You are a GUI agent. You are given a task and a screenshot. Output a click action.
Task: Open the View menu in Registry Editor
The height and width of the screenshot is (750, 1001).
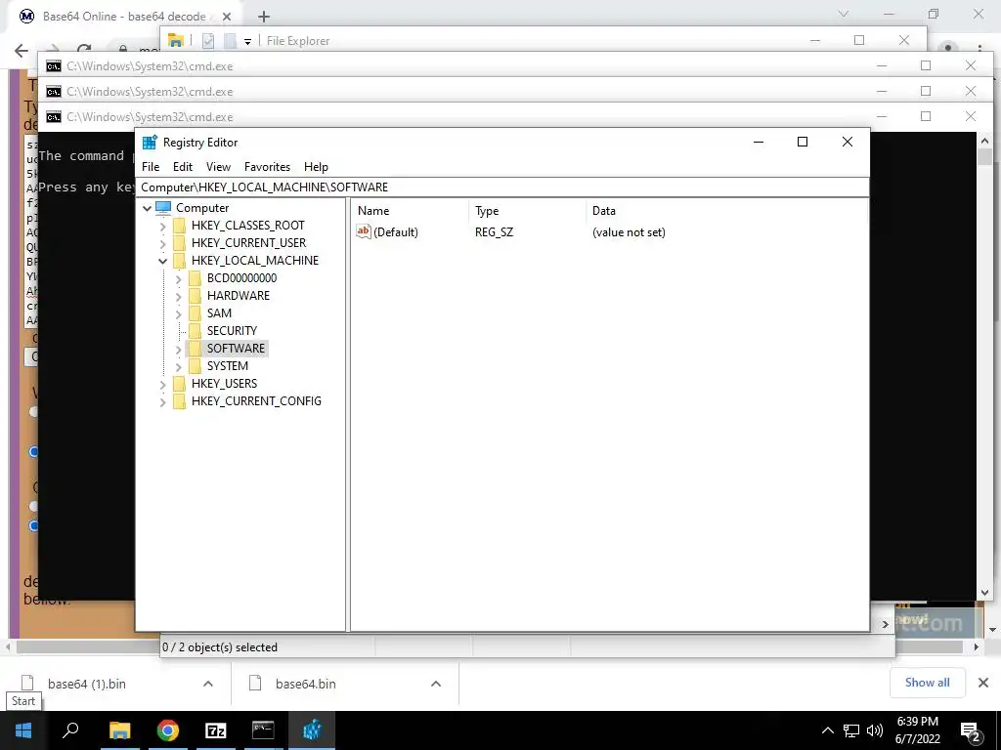click(218, 166)
